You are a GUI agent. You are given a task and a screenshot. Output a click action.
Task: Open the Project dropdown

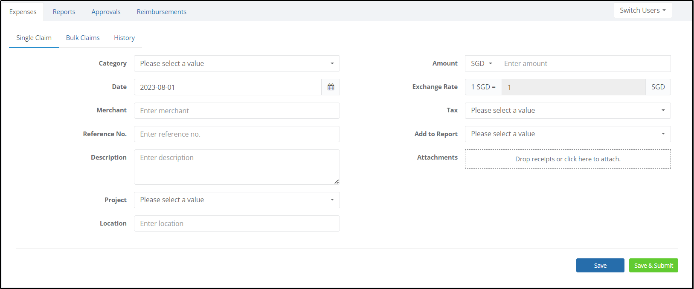pyautogui.click(x=237, y=200)
